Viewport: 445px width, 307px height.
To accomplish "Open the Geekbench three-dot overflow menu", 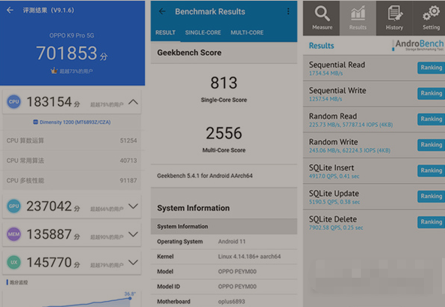I will (x=288, y=11).
